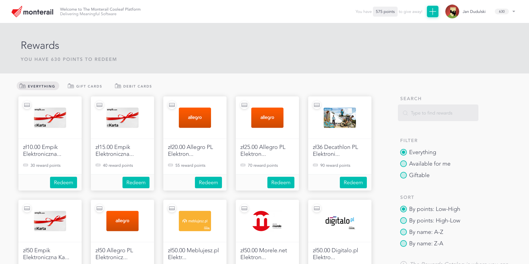The width and height of the screenshot is (529, 264).
Task: Open zł50.00 Morele.net title
Action: pos(264,254)
